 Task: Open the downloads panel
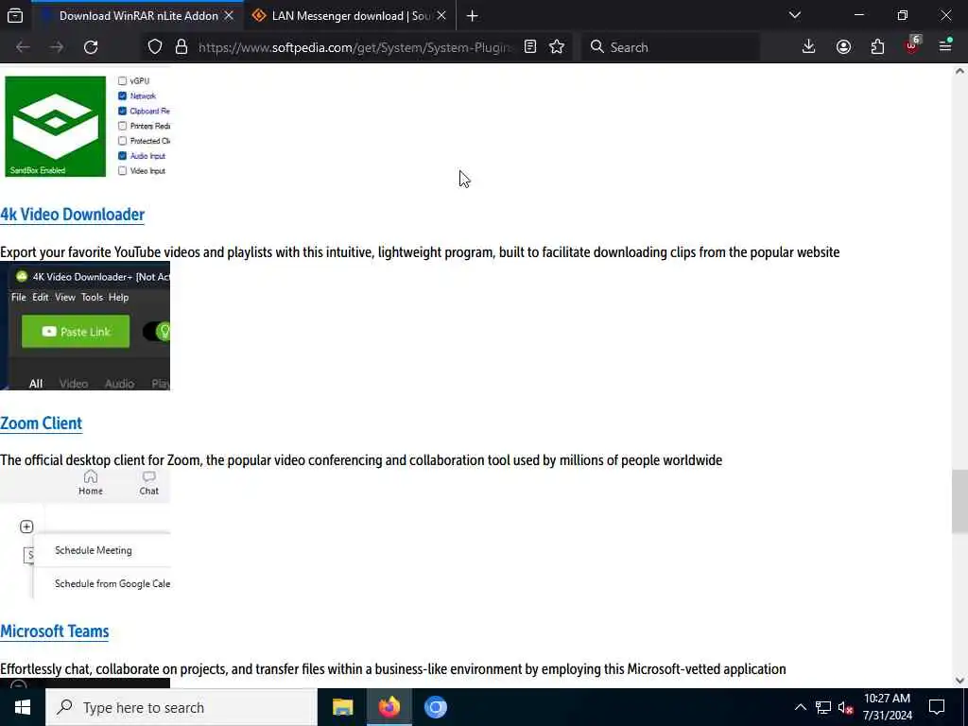[x=809, y=47]
